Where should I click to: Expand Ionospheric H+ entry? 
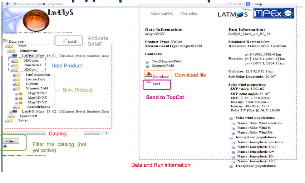pyautogui.click(x=233, y=157)
